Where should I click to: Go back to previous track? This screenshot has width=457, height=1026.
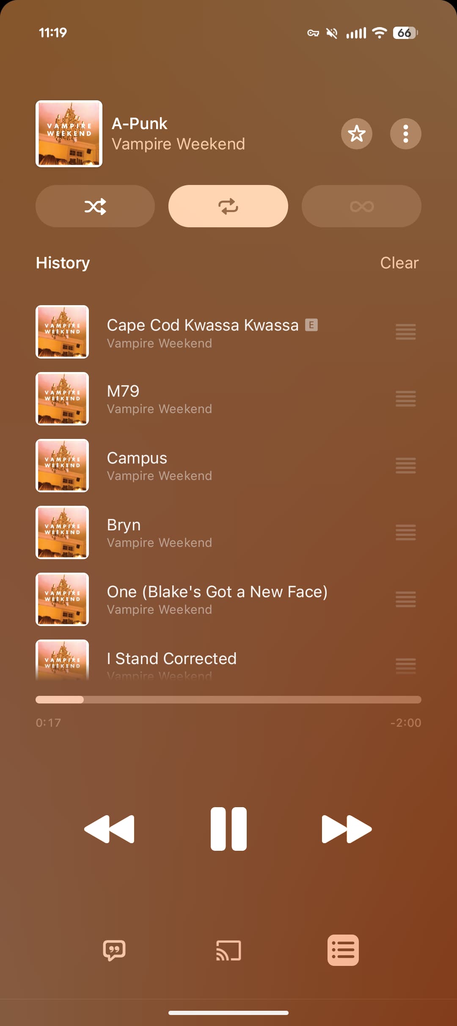pyautogui.click(x=109, y=829)
